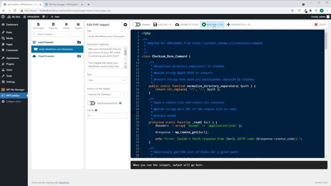331x186 pixels.
Task: Click the New Snippet icon
Action: [38, 24]
